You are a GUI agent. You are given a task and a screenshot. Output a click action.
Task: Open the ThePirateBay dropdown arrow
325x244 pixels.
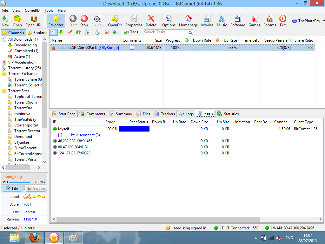pos(323,21)
